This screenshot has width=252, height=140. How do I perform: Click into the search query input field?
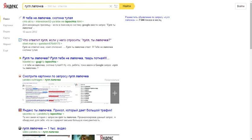[x=66, y=6]
